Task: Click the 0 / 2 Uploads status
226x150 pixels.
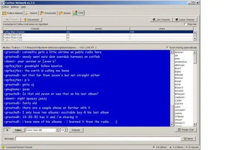Action: click(192, 147)
